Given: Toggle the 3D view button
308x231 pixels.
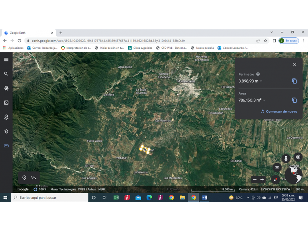Looking at the screenshot, I should pos(277,167).
